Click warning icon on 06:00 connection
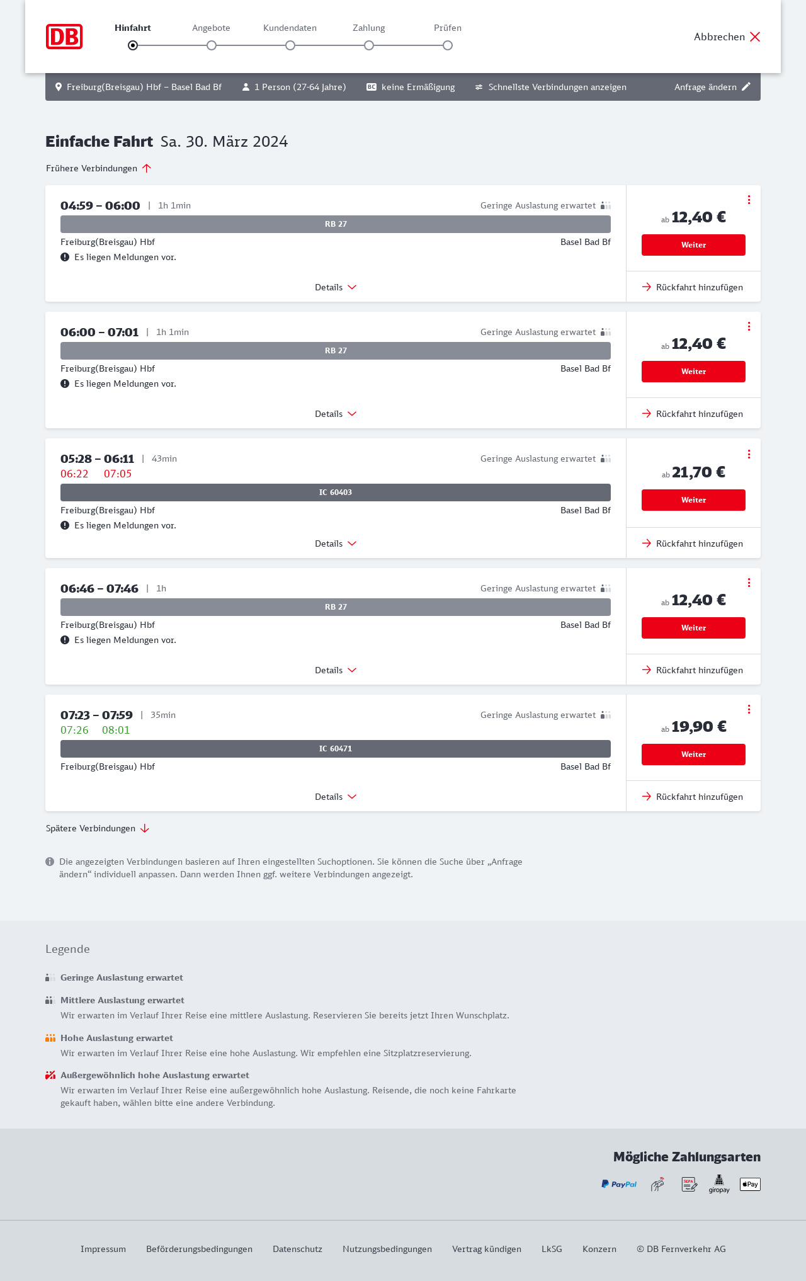Image resolution: width=806 pixels, height=1281 pixels. pos(65,384)
